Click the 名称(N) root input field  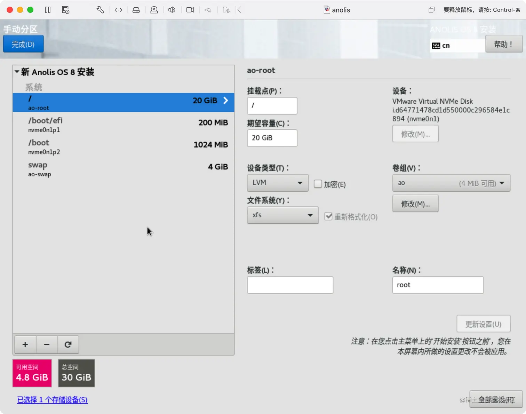(x=438, y=285)
